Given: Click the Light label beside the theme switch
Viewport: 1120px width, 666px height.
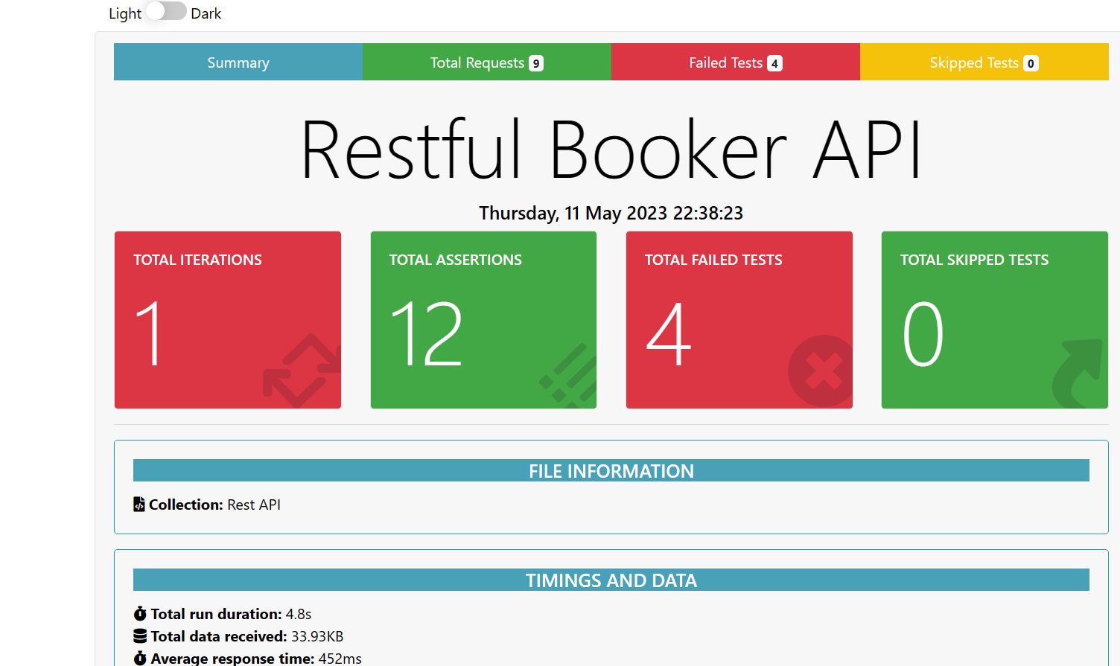Looking at the screenshot, I should (x=124, y=13).
